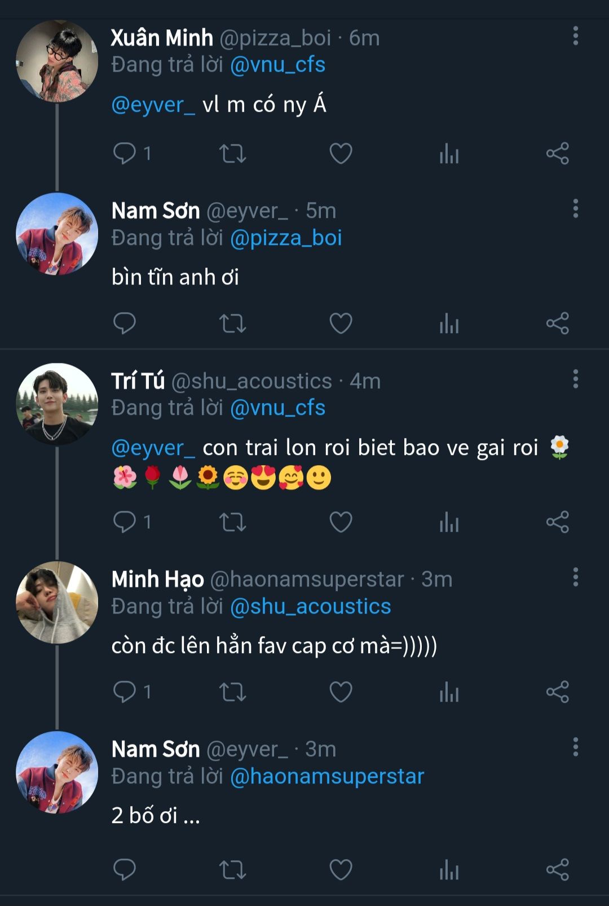The image size is (609, 906).
Task: Retweet Trí Tú's emoji tweet
Action: point(232,522)
